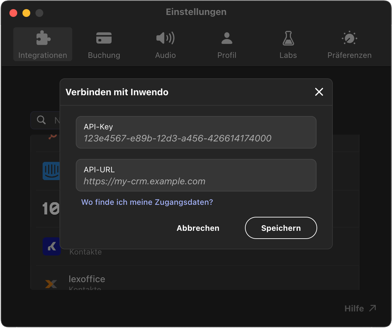Select the blue K integration icon

[x=52, y=246]
